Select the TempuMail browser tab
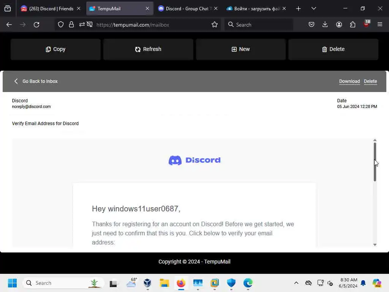389x292 pixels. click(x=120, y=9)
